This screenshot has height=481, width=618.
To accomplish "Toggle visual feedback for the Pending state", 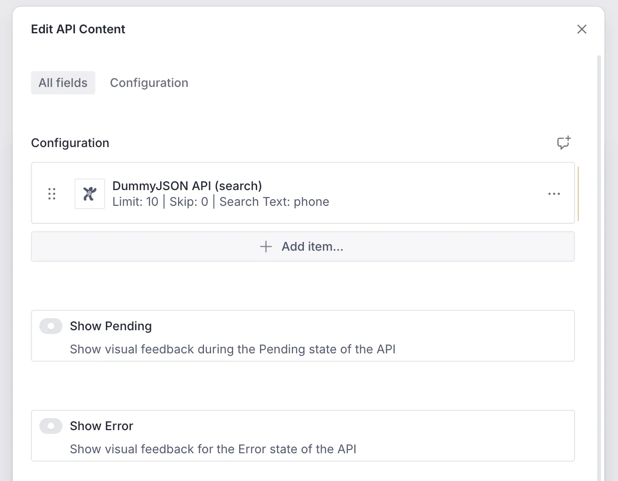I will click(50, 326).
